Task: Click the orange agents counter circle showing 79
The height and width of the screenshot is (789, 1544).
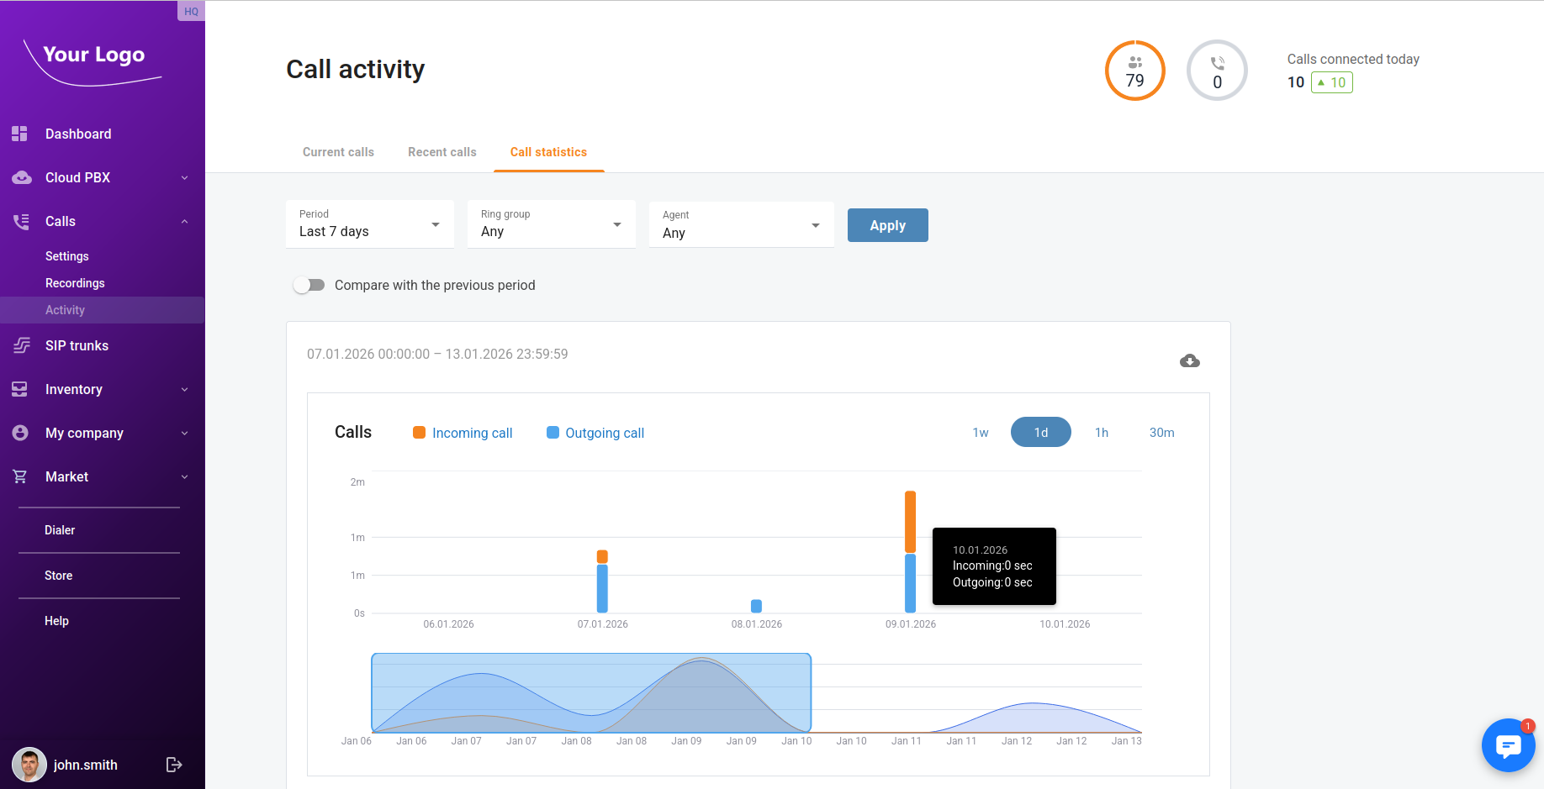Action: 1134,71
